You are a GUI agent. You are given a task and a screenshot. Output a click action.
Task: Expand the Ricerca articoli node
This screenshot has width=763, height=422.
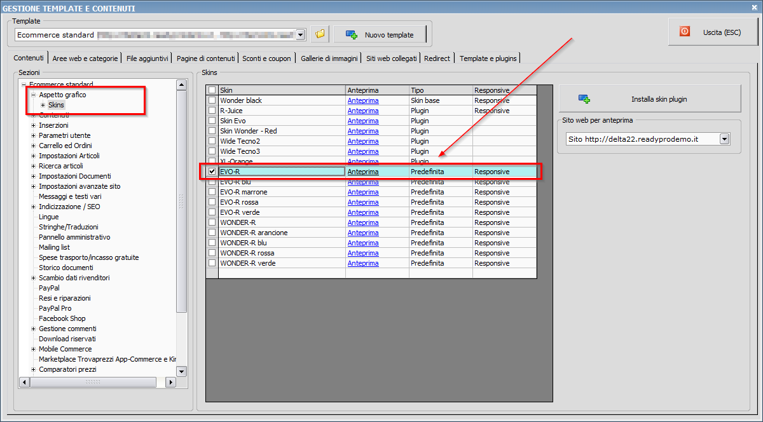tap(33, 166)
